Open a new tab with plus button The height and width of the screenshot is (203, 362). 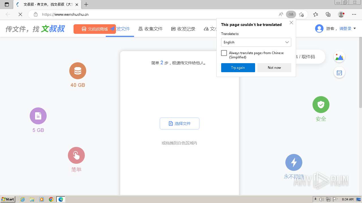(x=86, y=5)
